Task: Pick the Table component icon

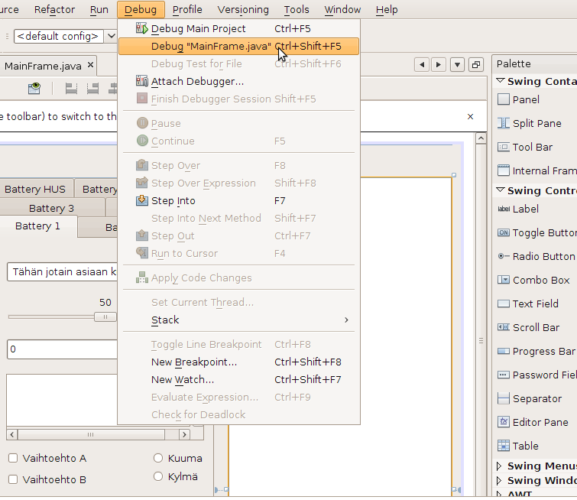Action: 503,446
